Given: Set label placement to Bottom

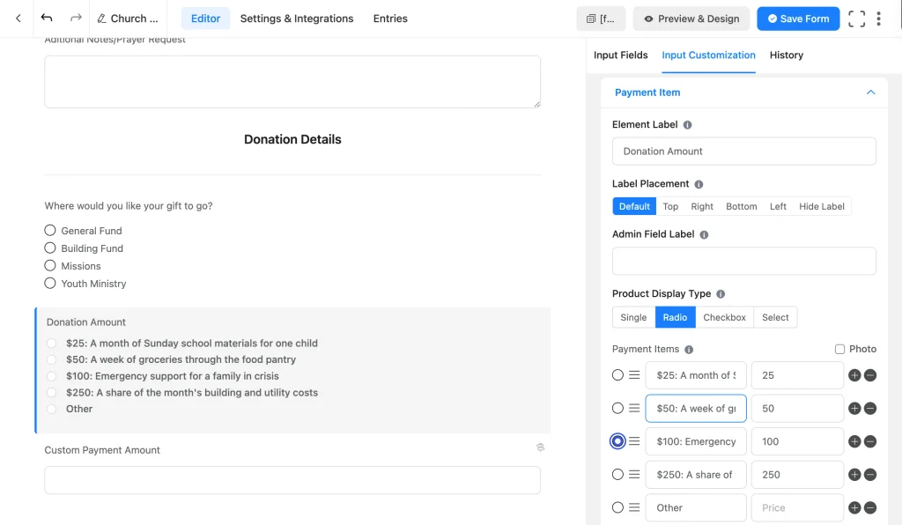Looking at the screenshot, I should [x=742, y=206].
